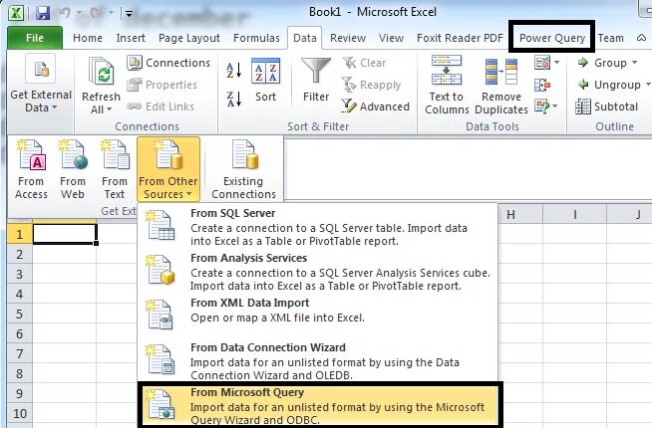Import data From Access
Image resolution: width=652 pixels, height=428 pixels.
31,169
